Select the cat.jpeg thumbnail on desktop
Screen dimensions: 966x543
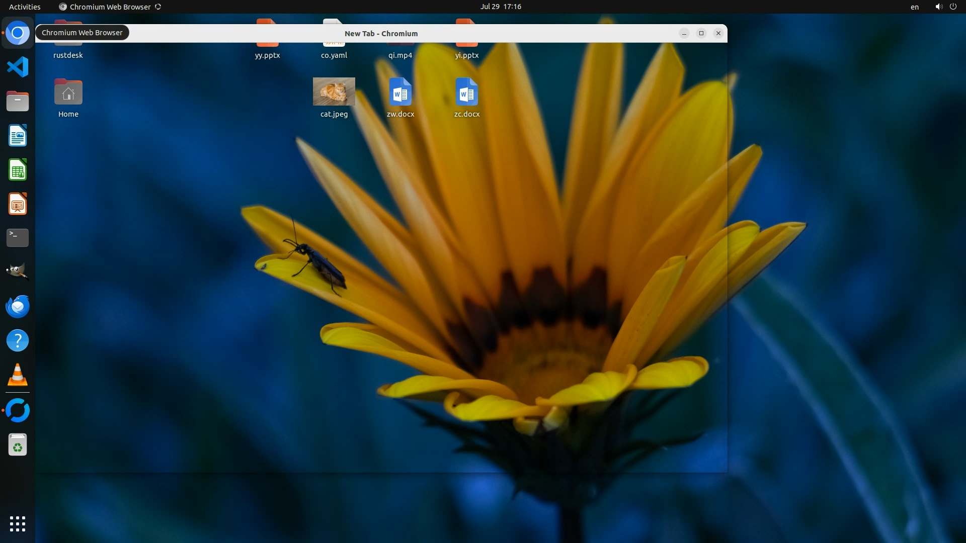click(x=334, y=92)
